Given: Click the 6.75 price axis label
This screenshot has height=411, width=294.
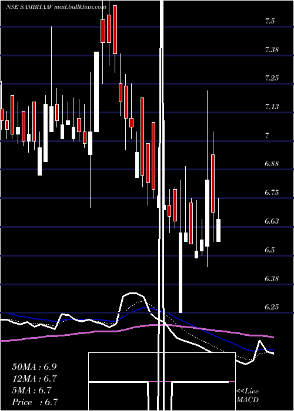Looking at the screenshot, I should pos(272,193).
